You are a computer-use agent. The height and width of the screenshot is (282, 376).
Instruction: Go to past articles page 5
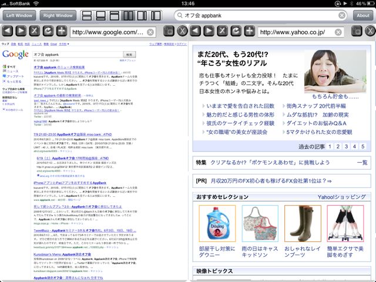pyautogui.click(x=363, y=146)
